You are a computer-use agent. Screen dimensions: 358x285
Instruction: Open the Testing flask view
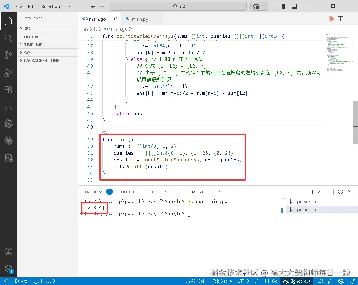coord(9,107)
